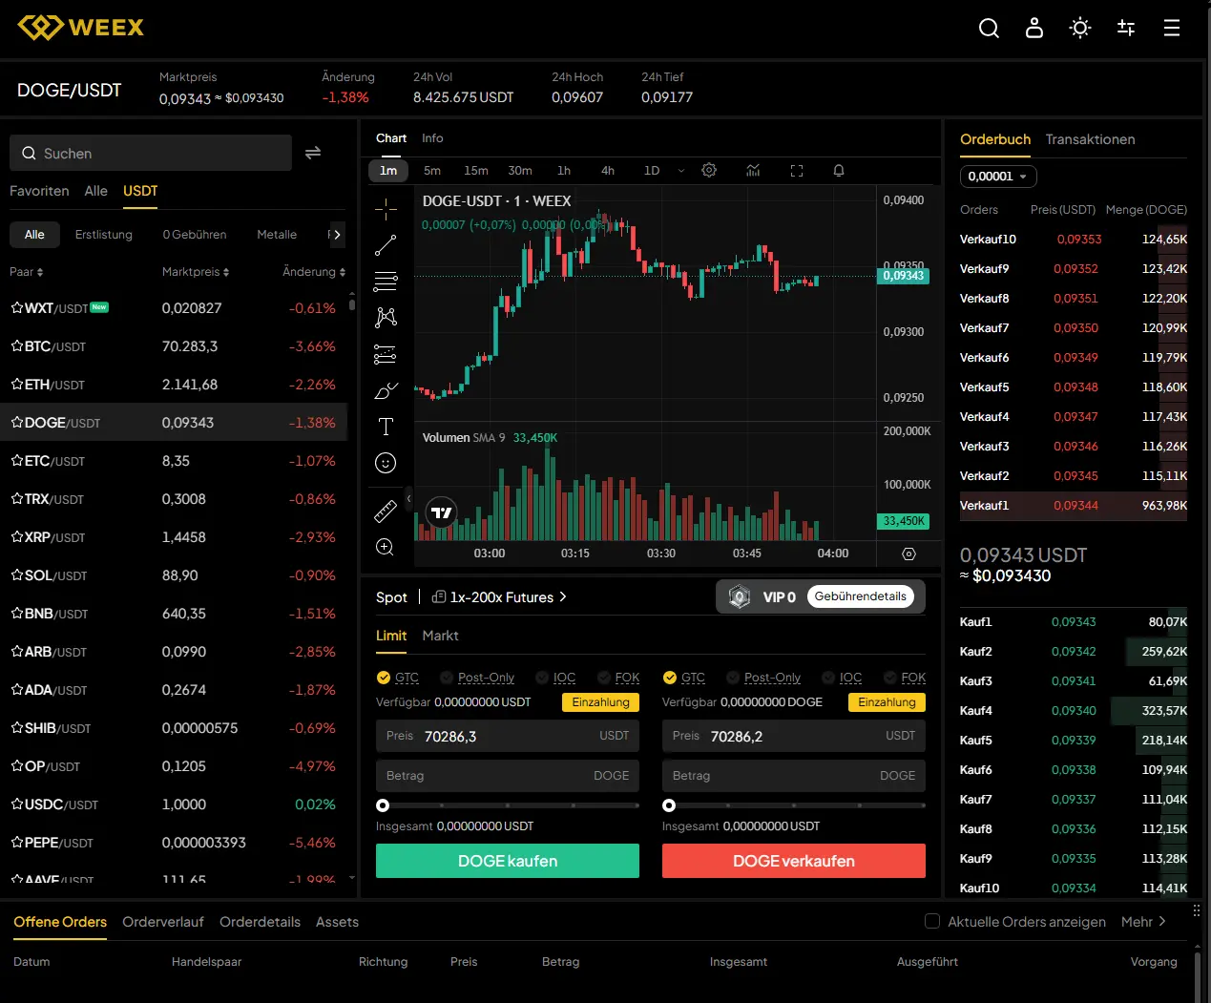Click the WEEX logo

click(81, 28)
